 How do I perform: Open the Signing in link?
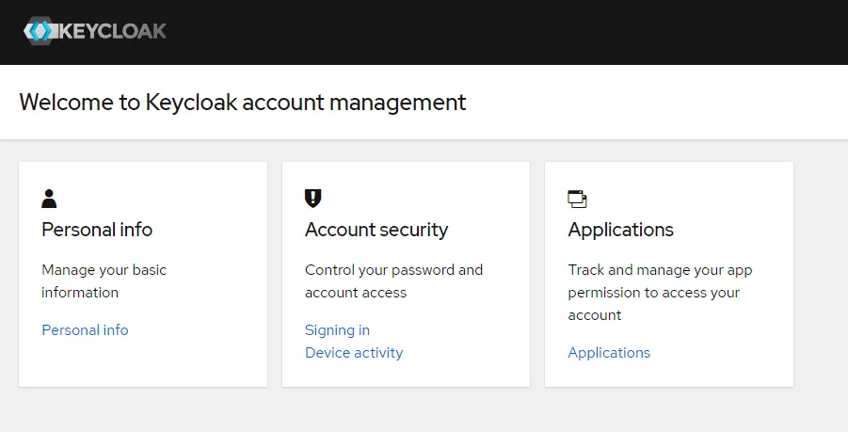pyautogui.click(x=338, y=329)
